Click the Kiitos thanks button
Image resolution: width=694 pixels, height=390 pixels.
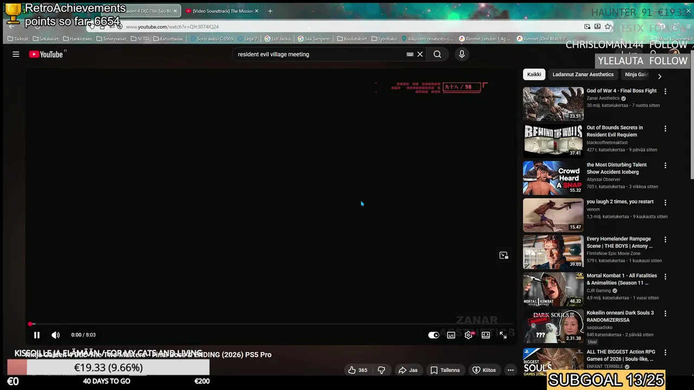coord(484,370)
